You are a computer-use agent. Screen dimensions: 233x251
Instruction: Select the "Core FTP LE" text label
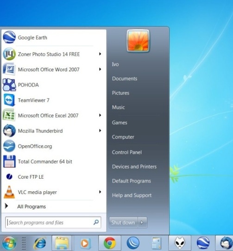31,177
